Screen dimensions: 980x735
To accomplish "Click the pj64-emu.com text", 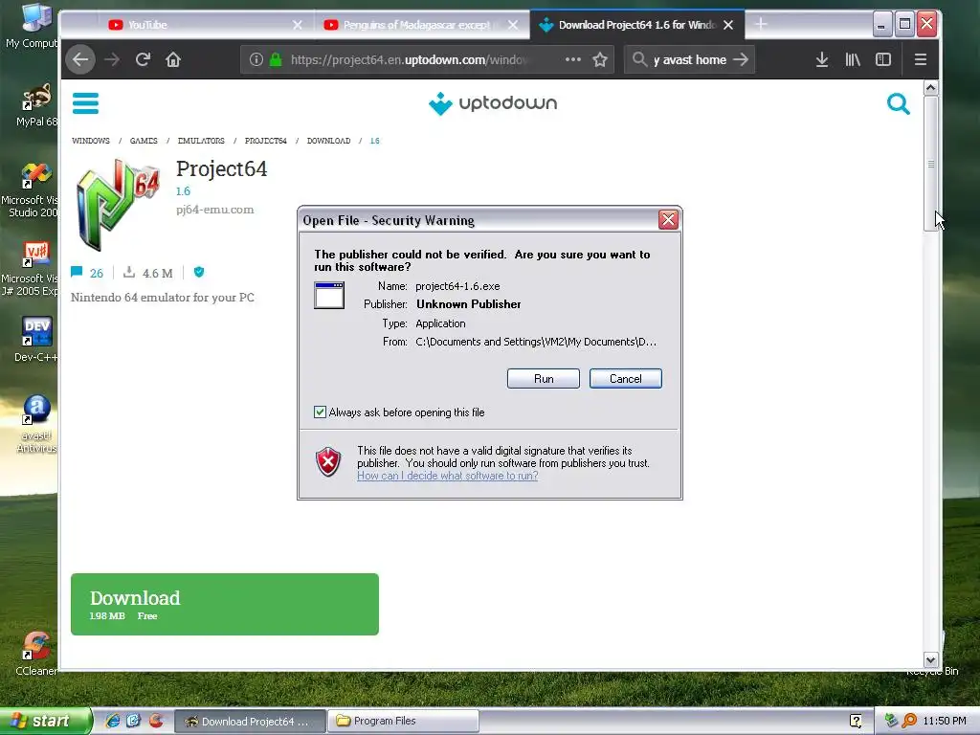I will (x=215, y=210).
